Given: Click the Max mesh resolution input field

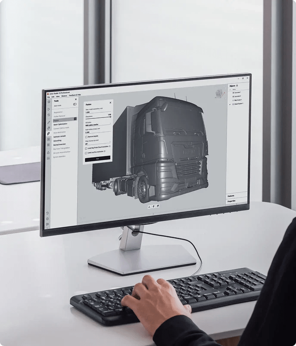Looking at the screenshot, I should coord(98,112).
